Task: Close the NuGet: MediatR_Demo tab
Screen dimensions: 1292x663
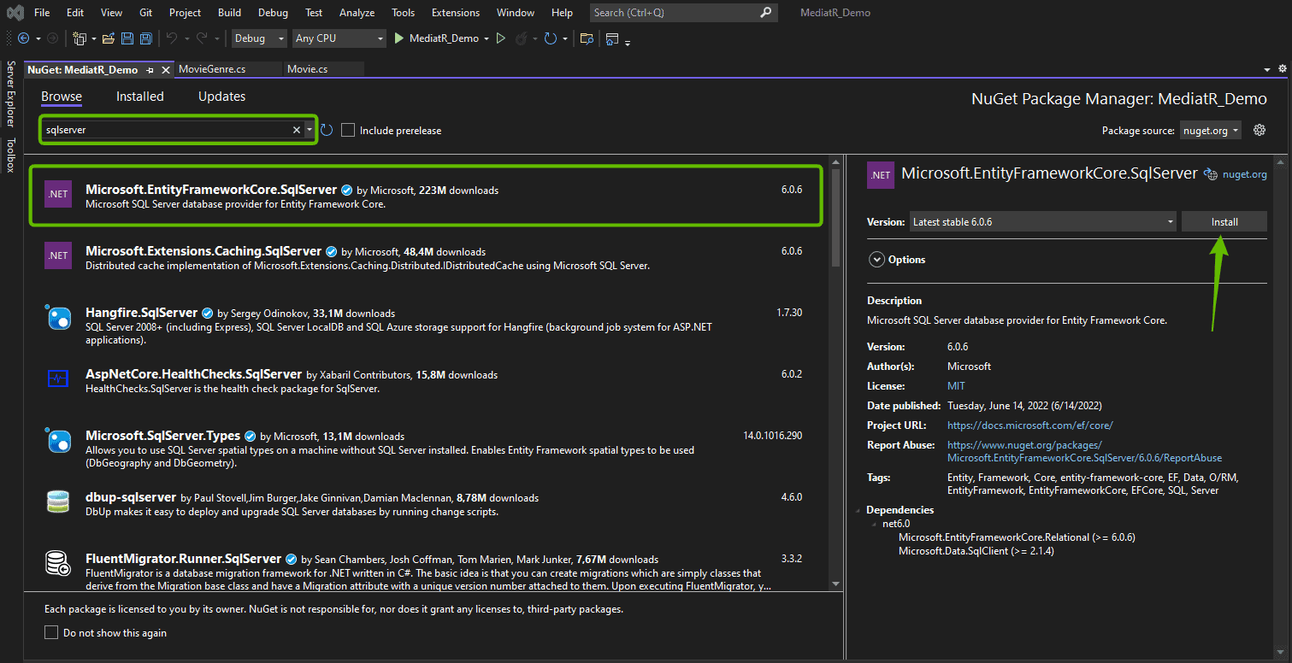Action: pyautogui.click(x=164, y=69)
